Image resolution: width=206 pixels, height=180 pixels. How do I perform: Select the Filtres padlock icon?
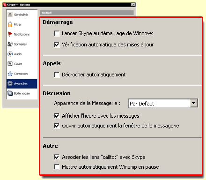tap(10, 24)
